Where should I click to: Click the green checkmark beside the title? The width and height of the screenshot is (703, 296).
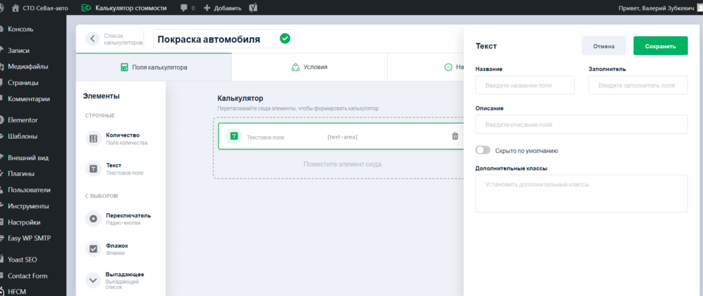click(285, 38)
